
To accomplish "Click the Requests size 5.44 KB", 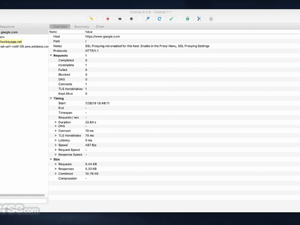I will [x=91, y=164].
